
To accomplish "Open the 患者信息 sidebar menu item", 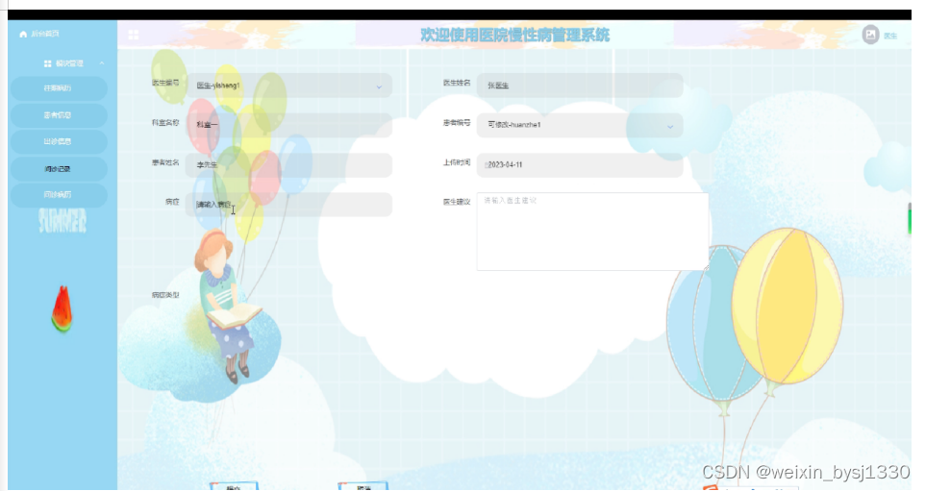I will click(x=58, y=115).
